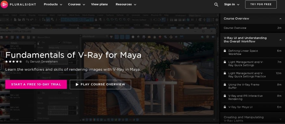Viewport: 285px width, 124px height.
Task: Open Defining Linear Space Workflow lesson
Action: [252, 52]
